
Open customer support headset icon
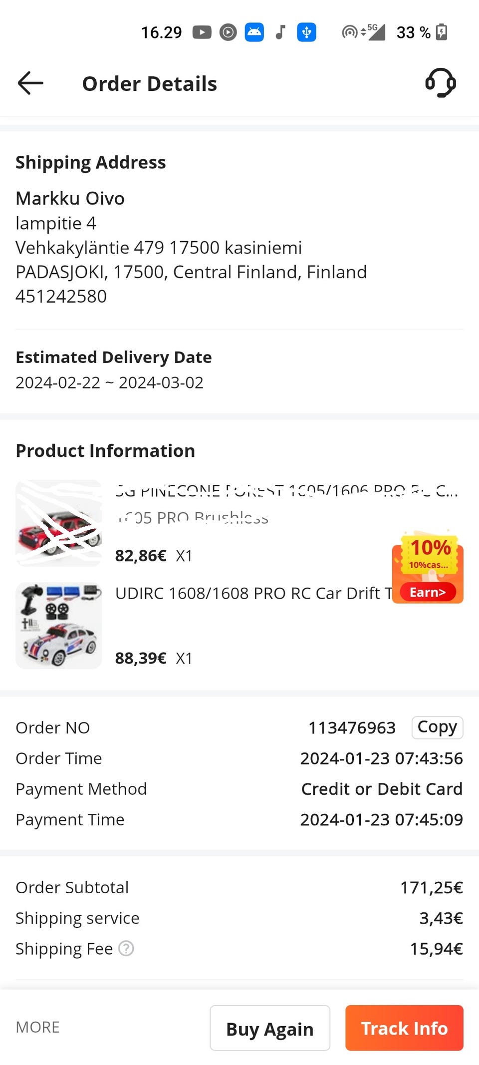click(x=440, y=83)
